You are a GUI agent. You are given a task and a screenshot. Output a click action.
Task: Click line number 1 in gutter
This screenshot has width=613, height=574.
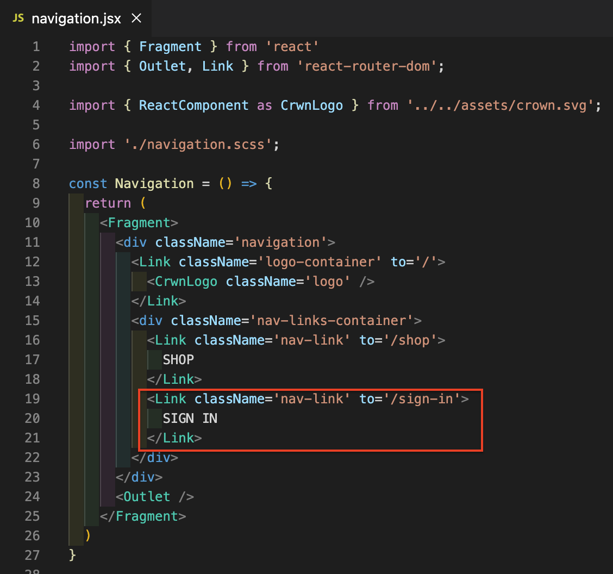(x=36, y=47)
